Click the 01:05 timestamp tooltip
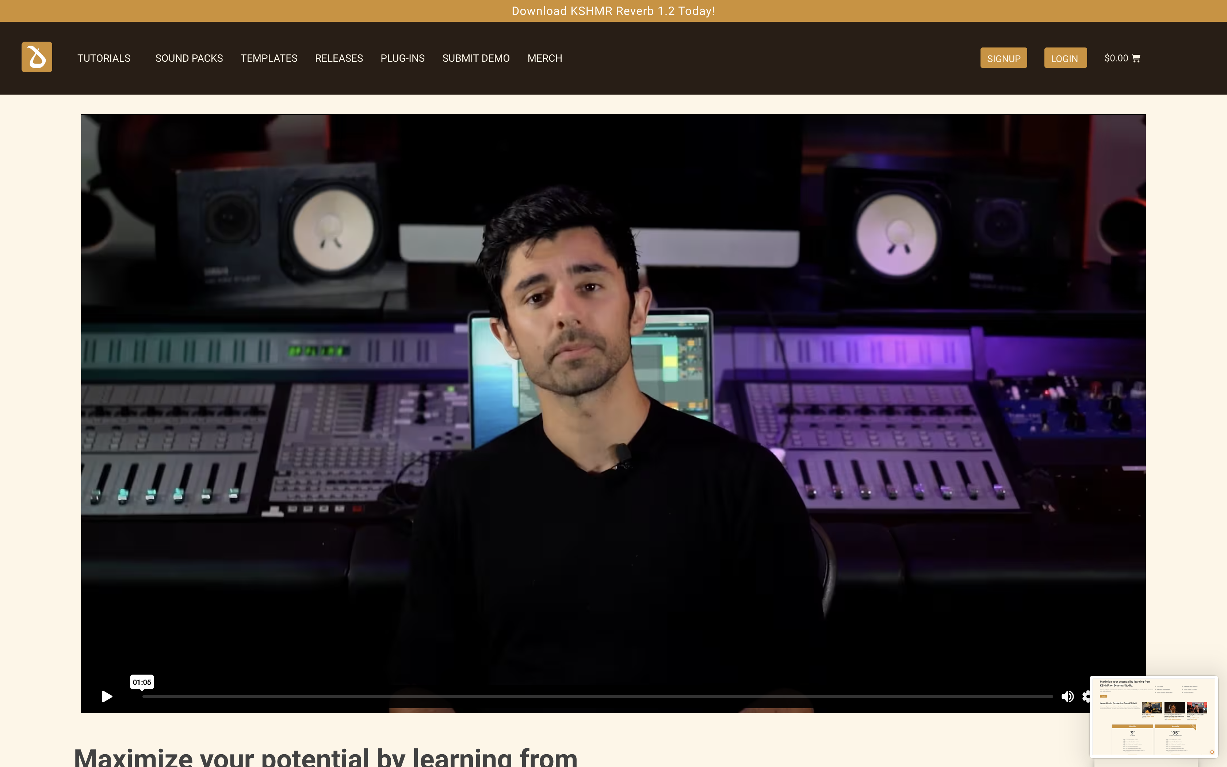The width and height of the screenshot is (1227, 767). tap(142, 682)
